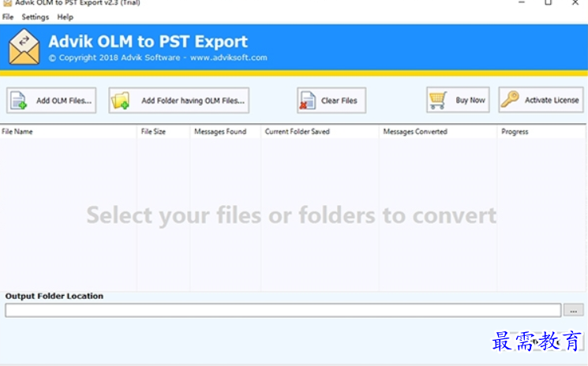Click the app icon in the title bar
The height and width of the screenshot is (366, 588).
pos(7,3)
